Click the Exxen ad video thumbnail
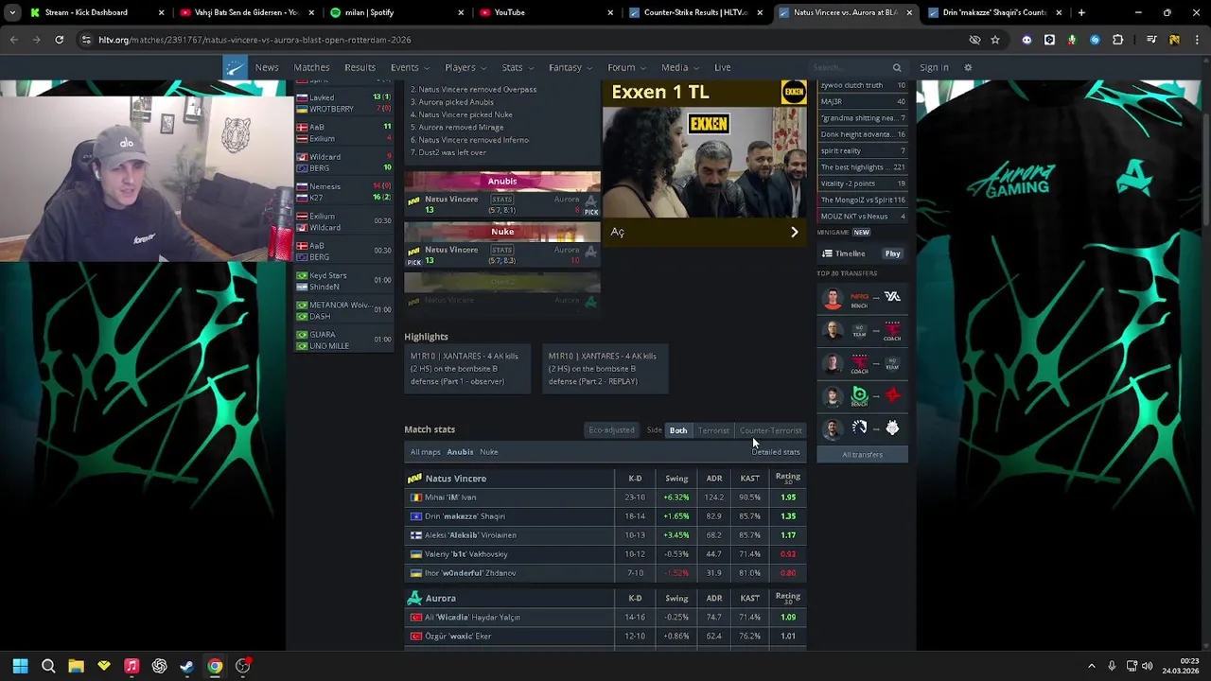 (705, 161)
